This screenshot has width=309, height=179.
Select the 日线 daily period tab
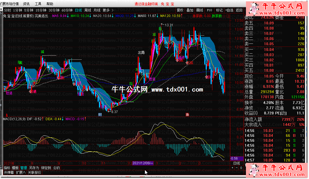coord(78,10)
